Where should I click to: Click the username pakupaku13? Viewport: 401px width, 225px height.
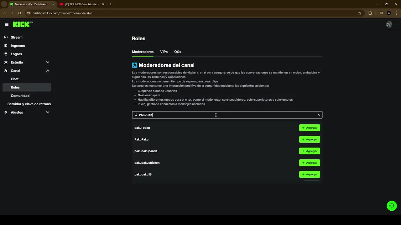tap(143, 174)
